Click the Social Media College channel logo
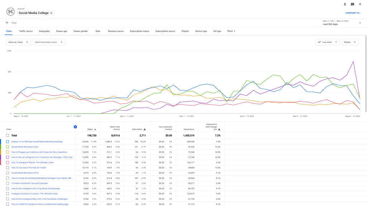The image size is (367, 206). pos(10,11)
